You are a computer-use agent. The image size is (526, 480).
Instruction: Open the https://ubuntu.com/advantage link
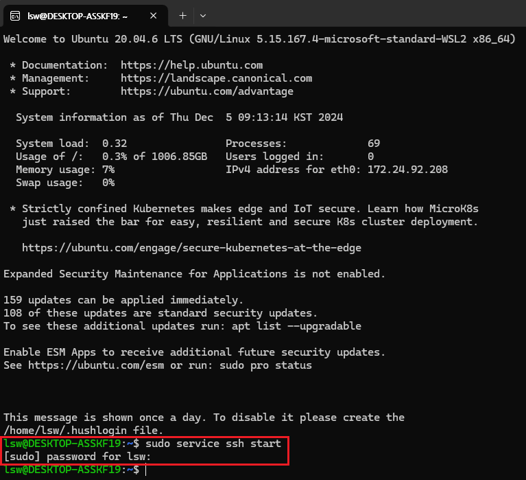(207, 91)
